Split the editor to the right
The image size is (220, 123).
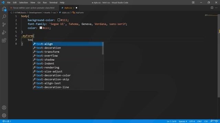point(212,8)
